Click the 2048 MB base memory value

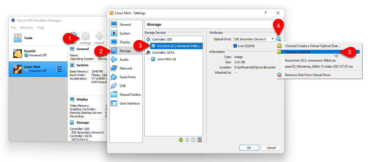(97, 71)
